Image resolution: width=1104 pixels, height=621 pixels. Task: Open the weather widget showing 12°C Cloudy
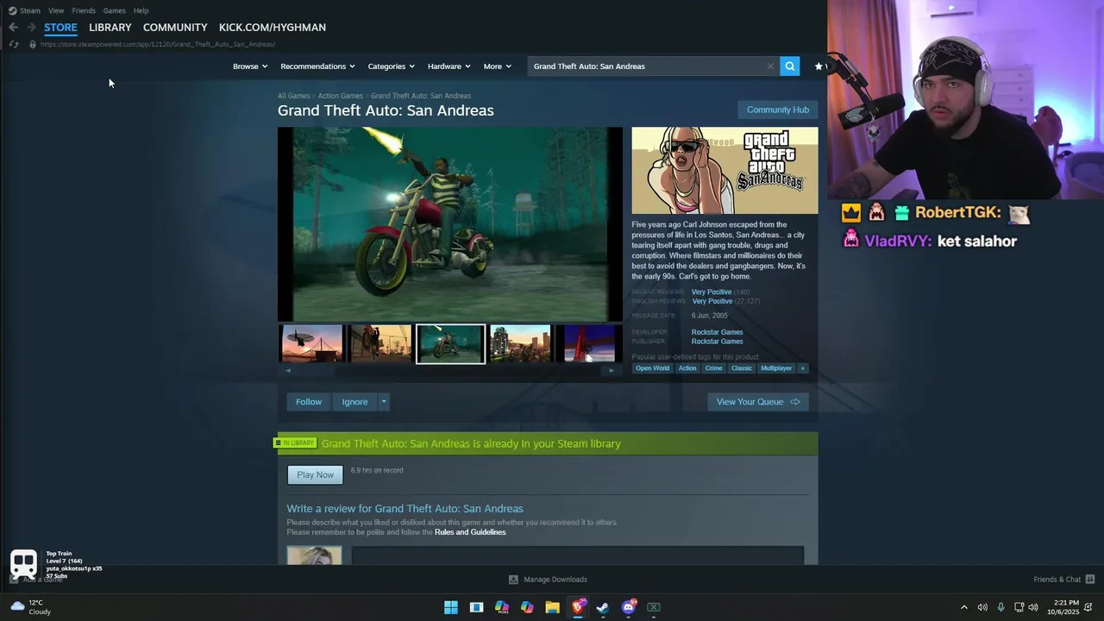(x=30, y=607)
